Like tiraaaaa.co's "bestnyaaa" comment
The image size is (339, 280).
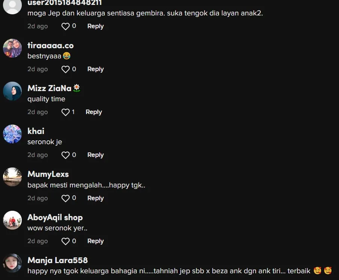(65, 69)
